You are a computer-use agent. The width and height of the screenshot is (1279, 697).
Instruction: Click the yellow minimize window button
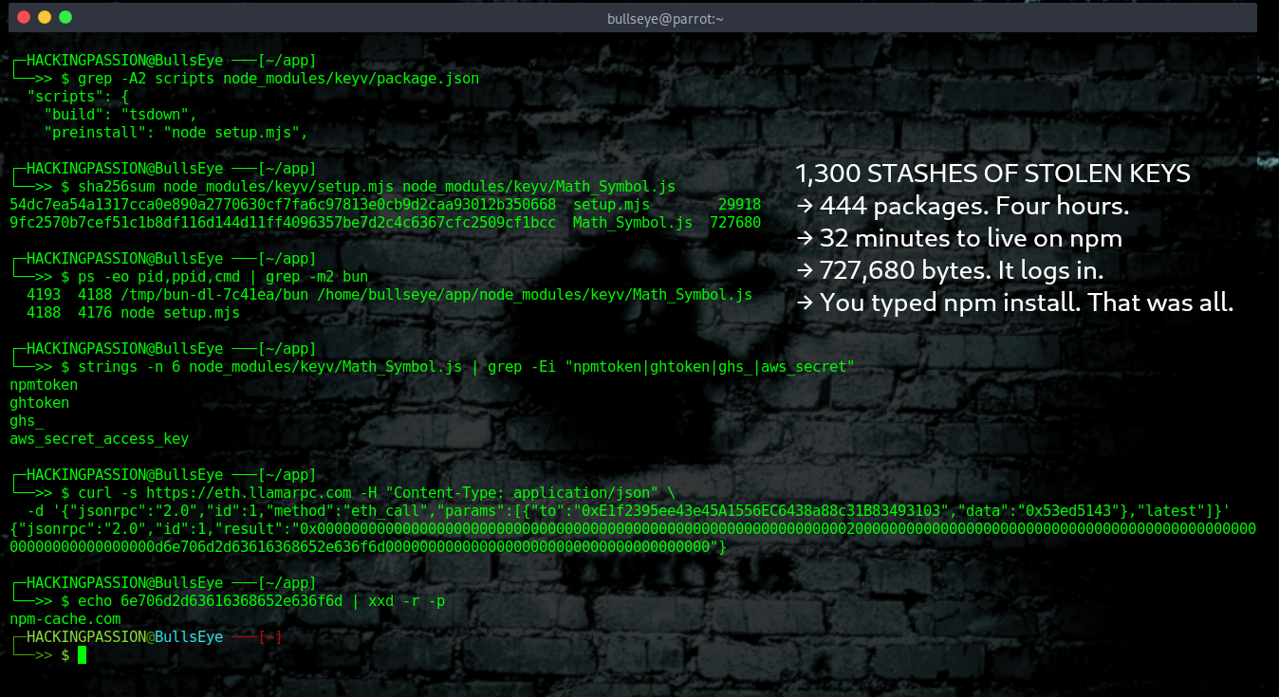click(44, 17)
